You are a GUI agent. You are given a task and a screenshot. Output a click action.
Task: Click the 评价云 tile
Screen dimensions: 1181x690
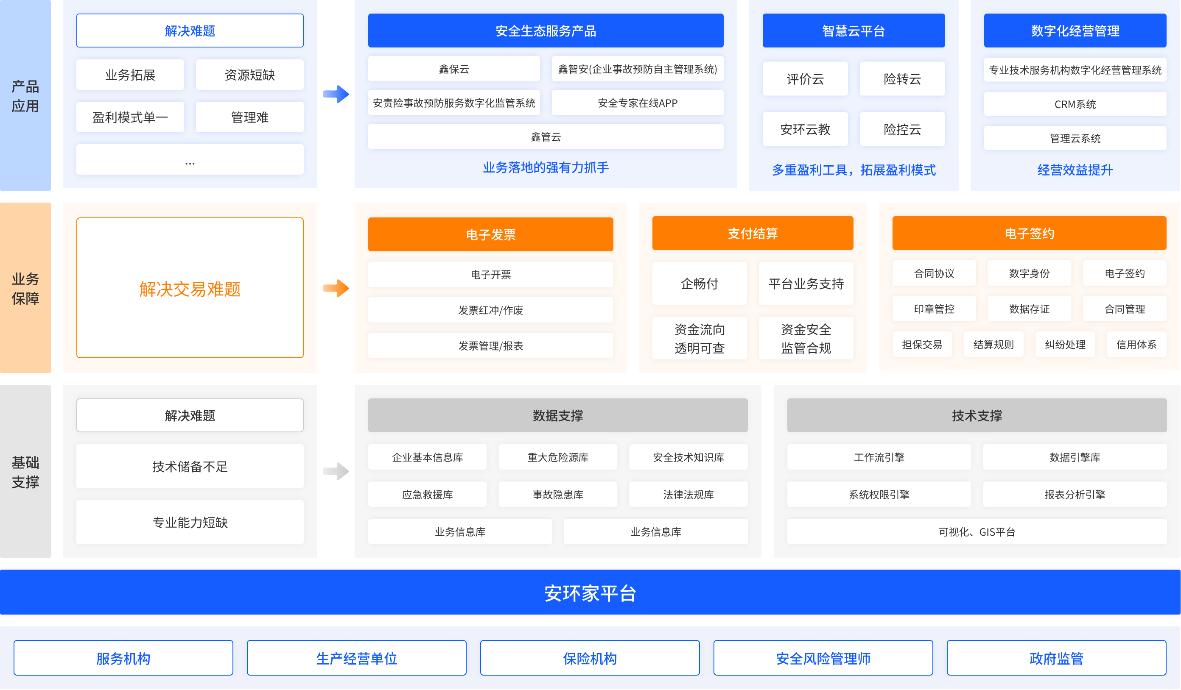click(805, 79)
